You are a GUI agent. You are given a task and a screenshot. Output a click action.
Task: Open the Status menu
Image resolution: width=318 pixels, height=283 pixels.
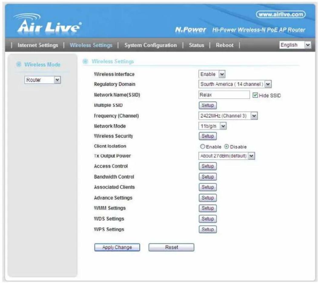point(197,45)
